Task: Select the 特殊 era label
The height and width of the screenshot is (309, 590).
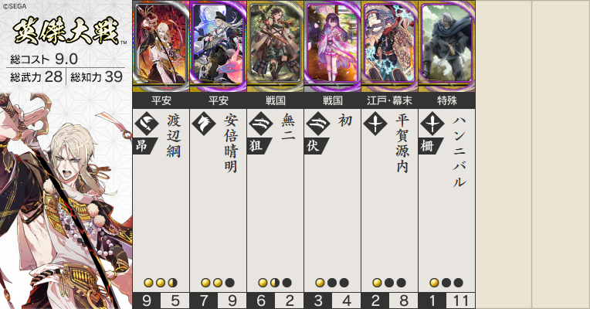Action: (x=447, y=101)
